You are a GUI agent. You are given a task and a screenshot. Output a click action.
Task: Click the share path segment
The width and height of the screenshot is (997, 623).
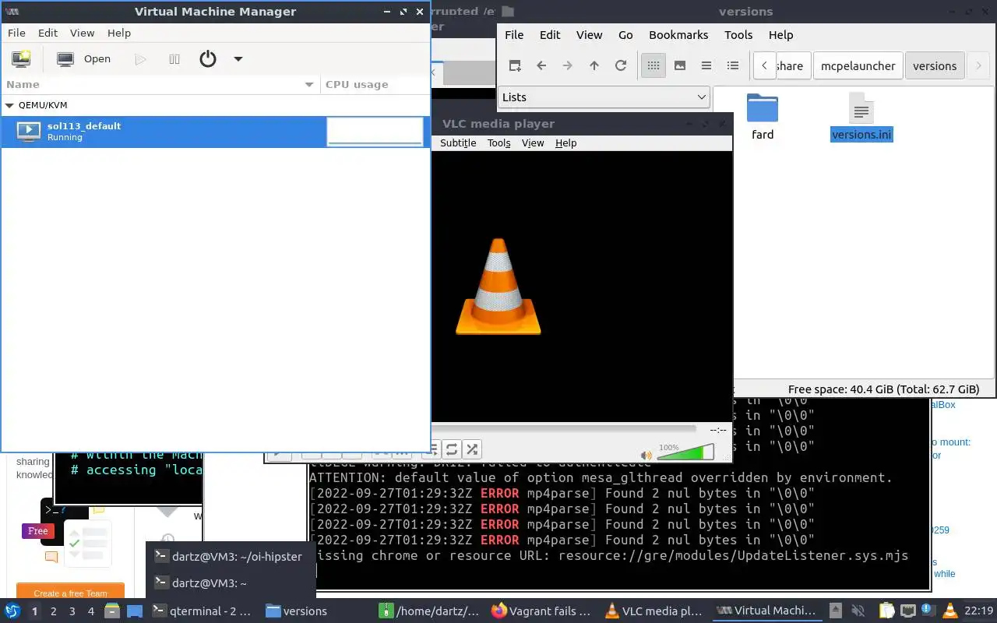coord(793,65)
